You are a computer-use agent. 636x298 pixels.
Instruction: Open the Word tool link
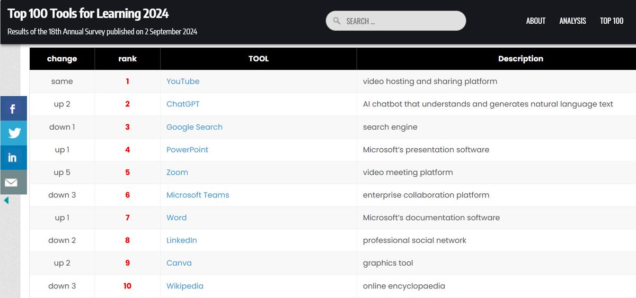(x=176, y=218)
